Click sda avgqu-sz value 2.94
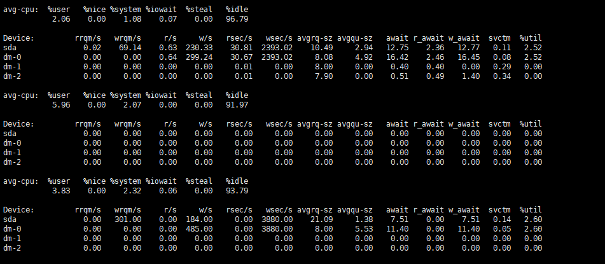 [364, 48]
